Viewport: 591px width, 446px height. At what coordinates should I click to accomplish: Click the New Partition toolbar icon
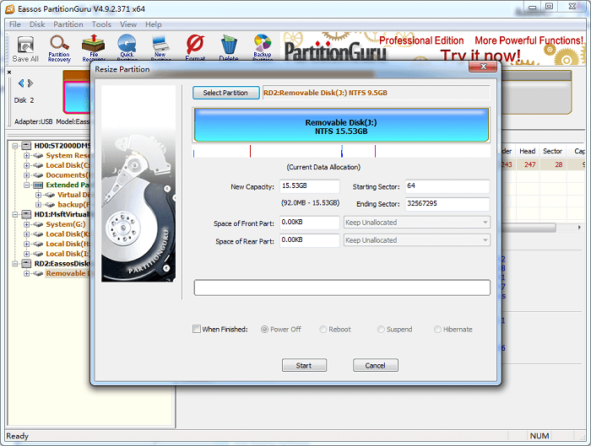tap(160, 48)
